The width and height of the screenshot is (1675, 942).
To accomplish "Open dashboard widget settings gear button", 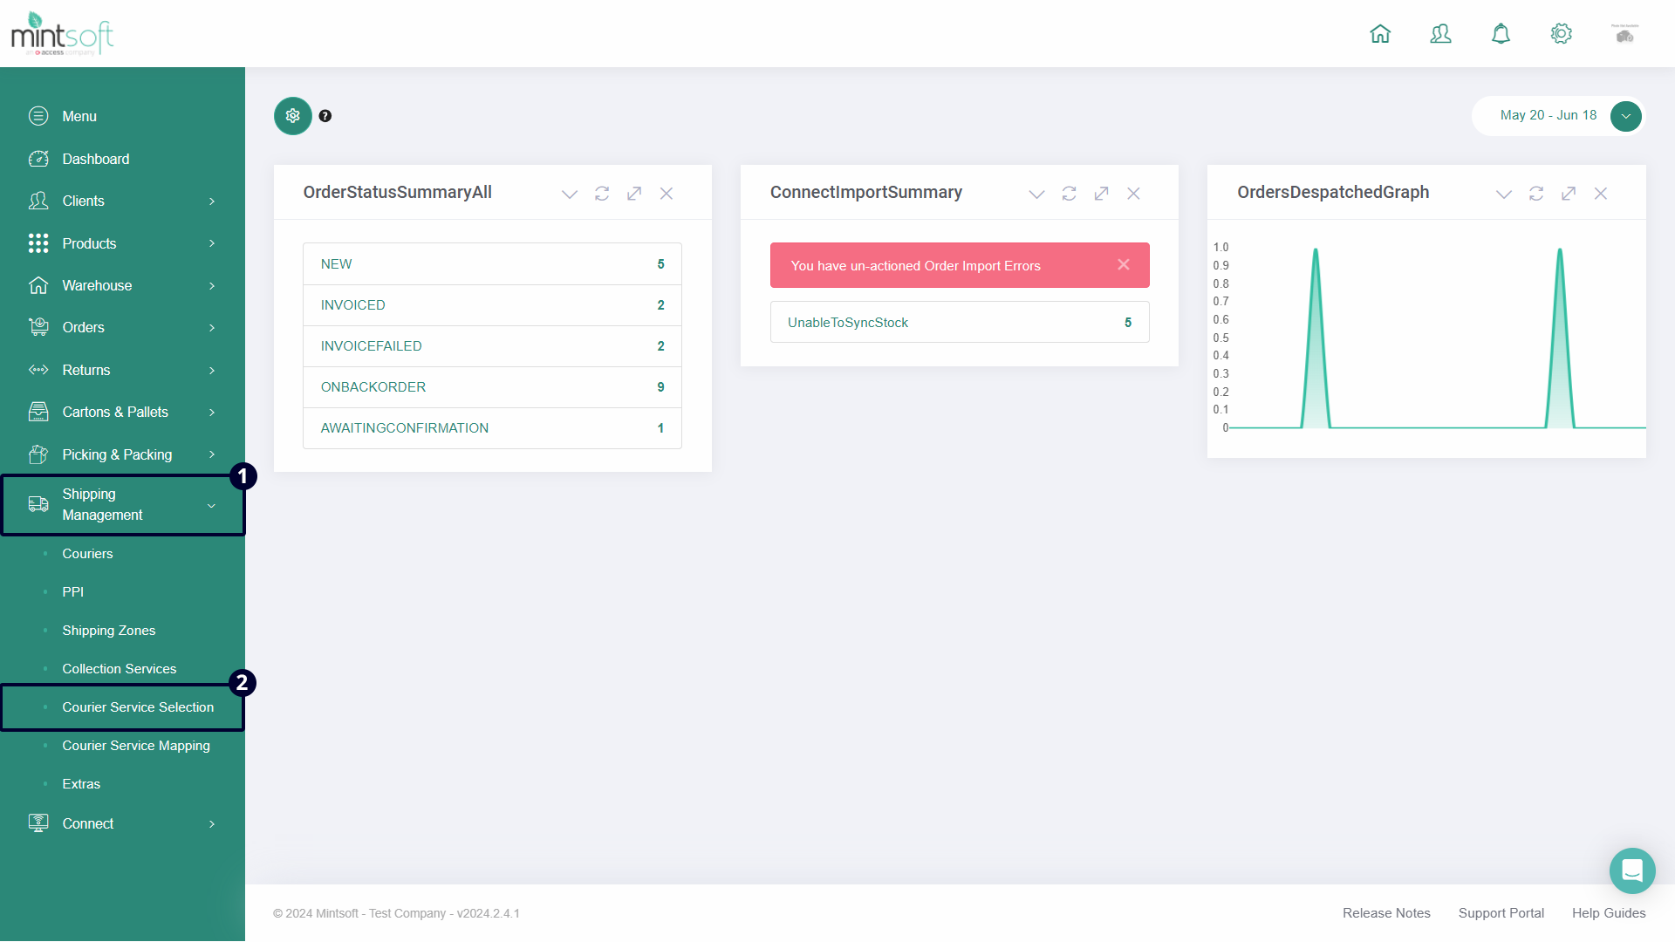I will coord(293,116).
